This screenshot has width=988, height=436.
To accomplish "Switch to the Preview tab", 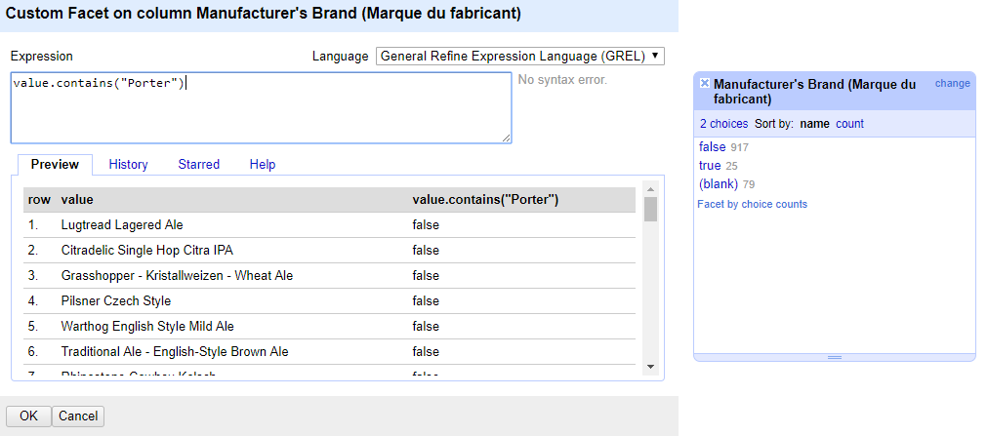I will (55, 164).
